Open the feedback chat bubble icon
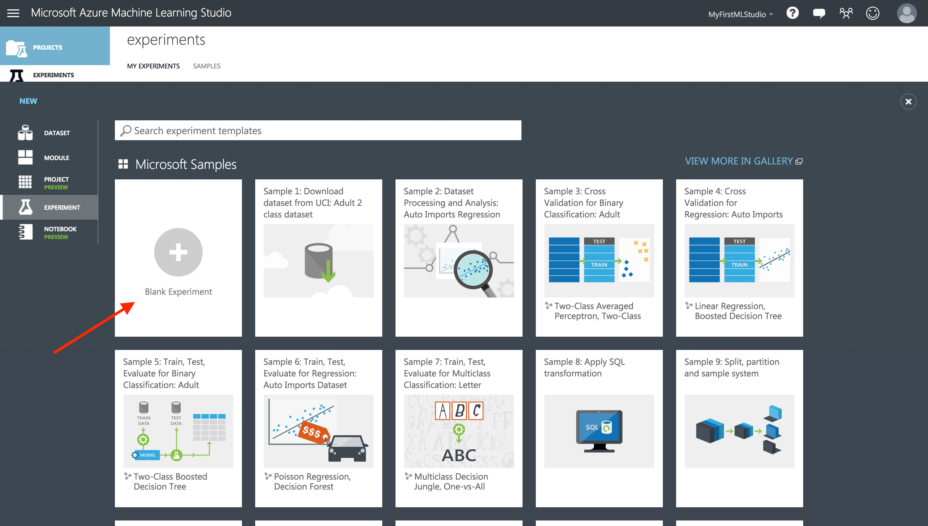Image resolution: width=928 pixels, height=526 pixels. pos(819,14)
